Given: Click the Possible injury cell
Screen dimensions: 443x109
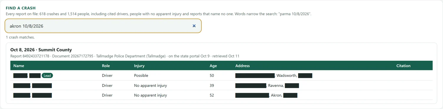Looking at the screenshot, I should (141, 75).
